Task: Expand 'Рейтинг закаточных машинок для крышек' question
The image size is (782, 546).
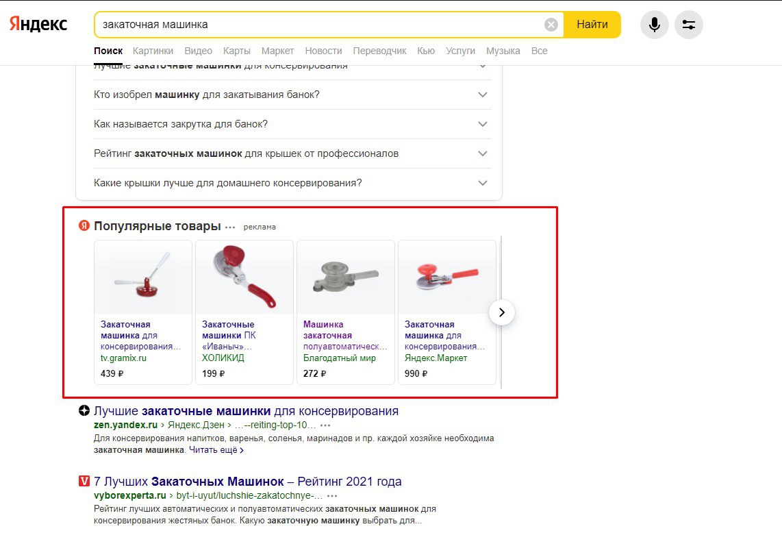Action: click(293, 153)
